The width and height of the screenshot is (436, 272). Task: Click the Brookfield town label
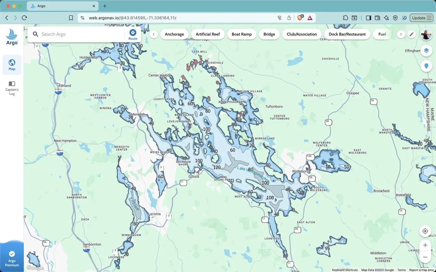point(381,191)
